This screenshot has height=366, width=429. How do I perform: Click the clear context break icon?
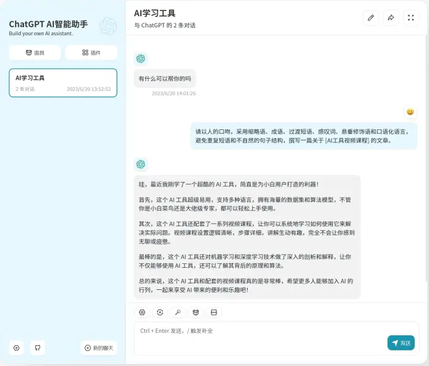point(214,312)
